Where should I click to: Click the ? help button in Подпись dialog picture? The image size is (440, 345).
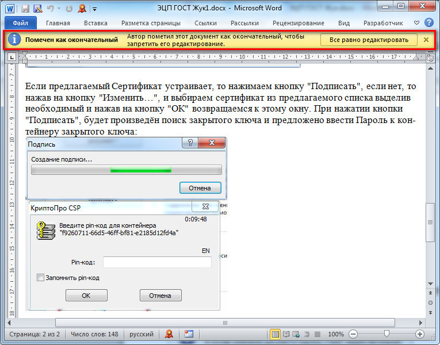click(x=190, y=143)
